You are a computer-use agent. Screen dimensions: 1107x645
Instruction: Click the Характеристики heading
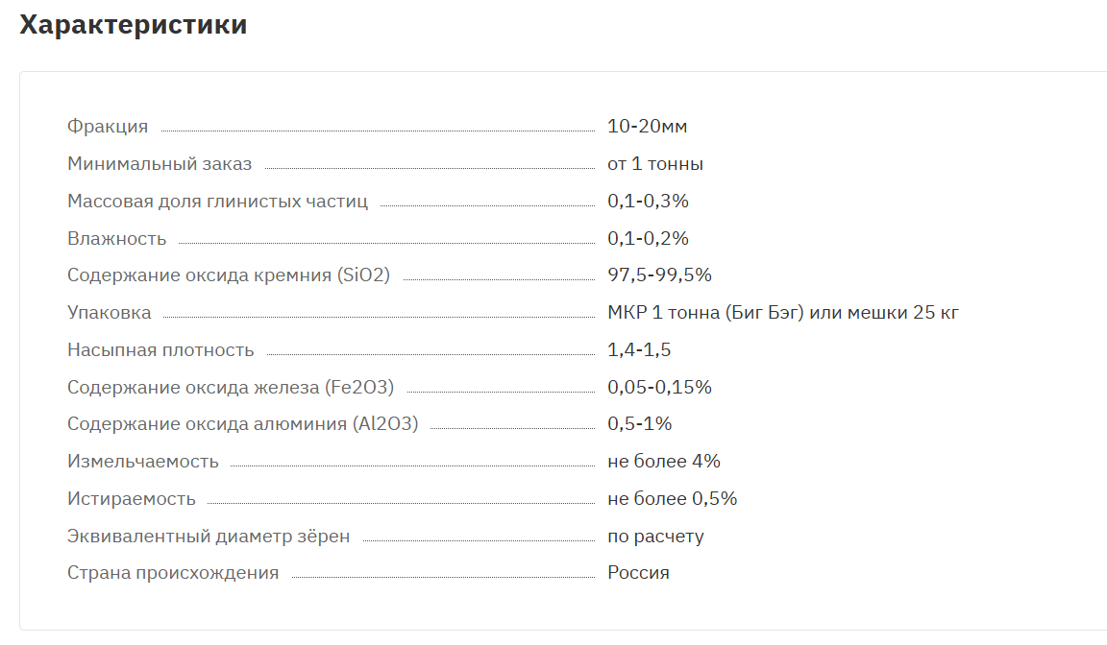coord(134,25)
